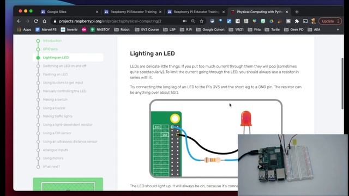This screenshot has height=196, width=349.
Task: Open the zoom magnifier in address bar
Action: click(x=193, y=21)
